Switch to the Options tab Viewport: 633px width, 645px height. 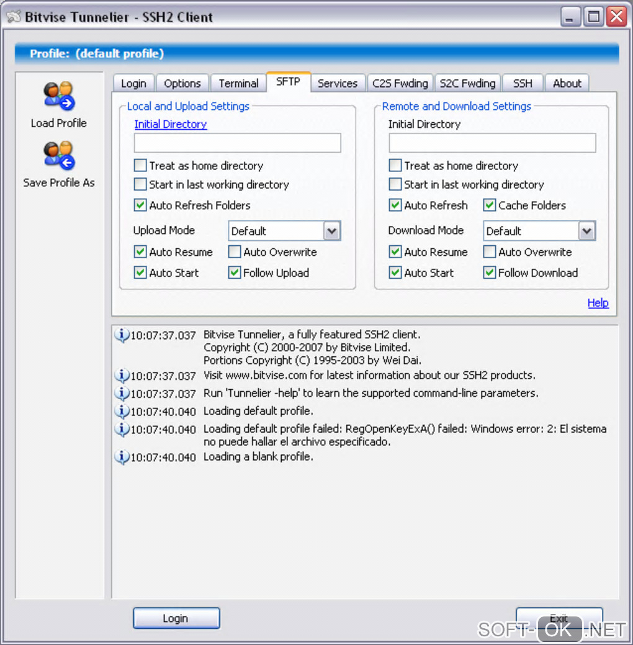182,83
